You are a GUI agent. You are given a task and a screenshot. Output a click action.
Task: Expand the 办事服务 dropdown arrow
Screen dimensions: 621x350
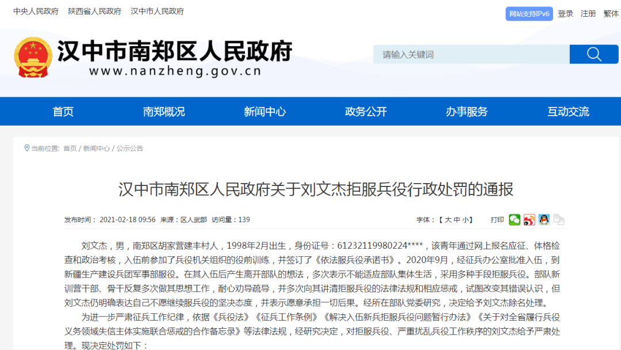tap(467, 111)
